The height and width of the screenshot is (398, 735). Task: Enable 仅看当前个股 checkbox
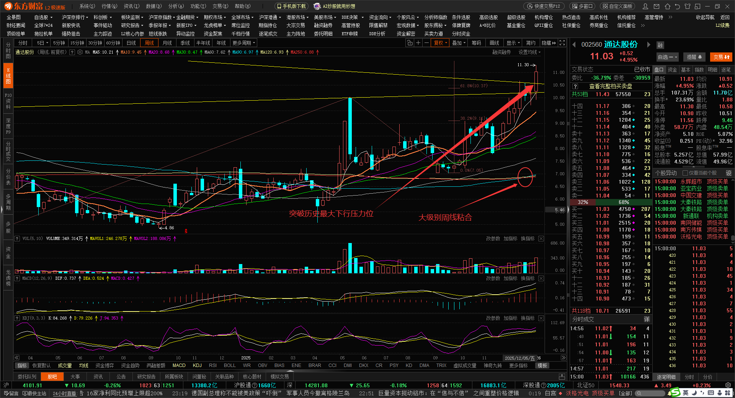685,173
